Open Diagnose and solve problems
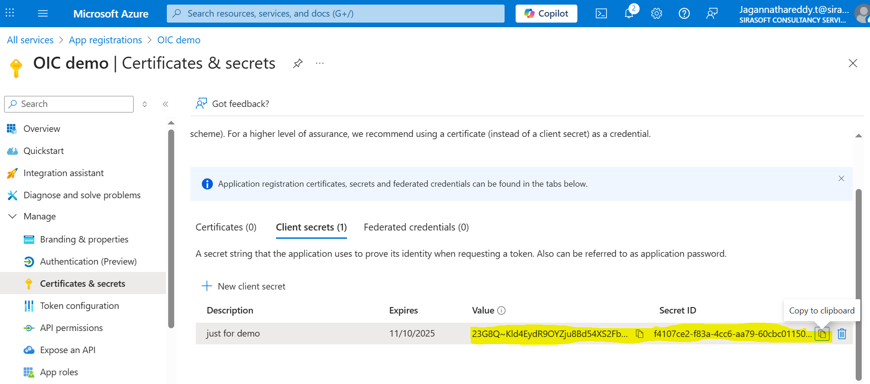The width and height of the screenshot is (870, 384). click(83, 195)
